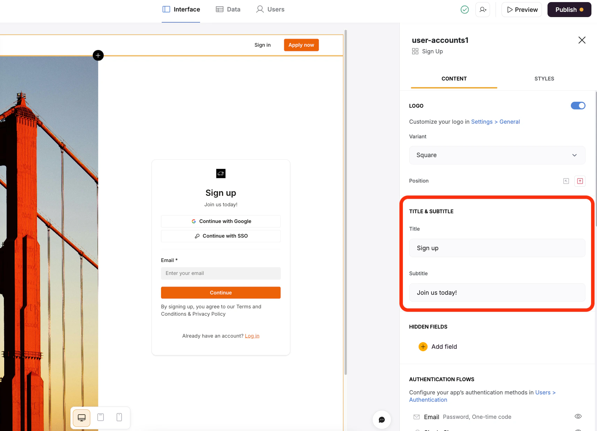Open the invite collaborator icon button
The height and width of the screenshot is (431, 597).
click(483, 10)
